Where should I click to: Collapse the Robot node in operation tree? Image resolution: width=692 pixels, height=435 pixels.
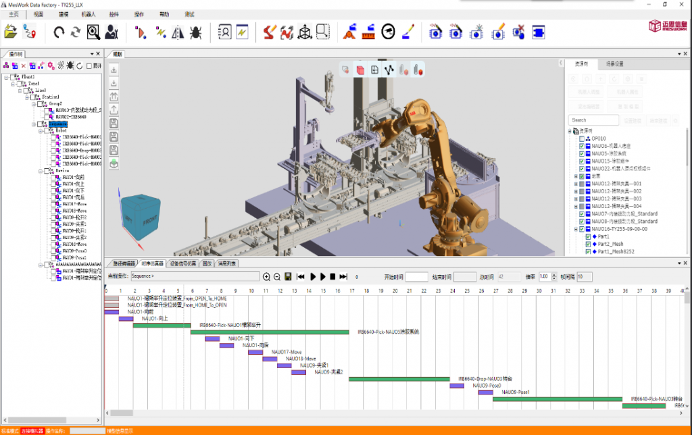tap(41, 131)
